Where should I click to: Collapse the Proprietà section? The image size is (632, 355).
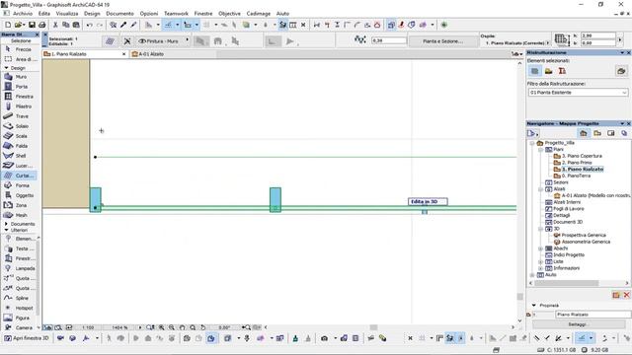pyautogui.click(x=534, y=305)
